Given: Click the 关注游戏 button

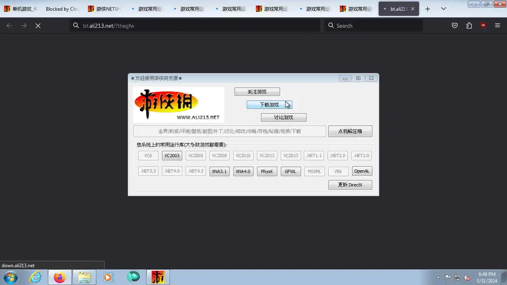Looking at the screenshot, I should (x=257, y=92).
